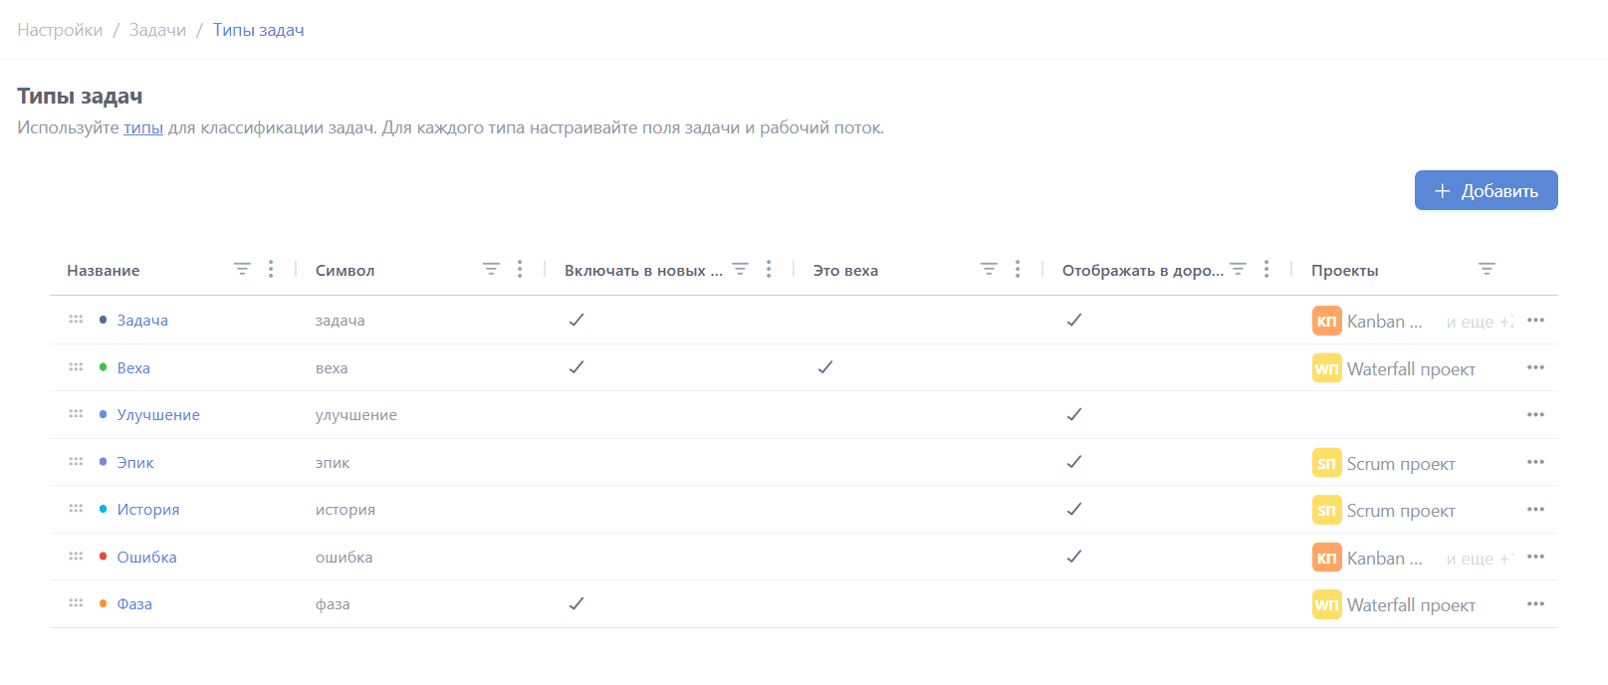Toggle 'Включать в новых' checkmark for Фаза

pos(576,603)
